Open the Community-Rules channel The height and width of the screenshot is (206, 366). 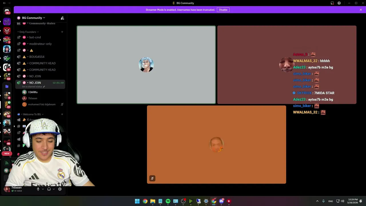[40, 23]
